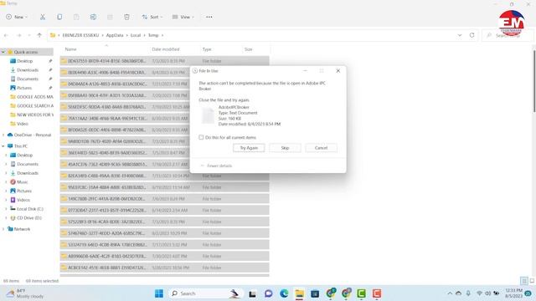The image size is (536, 301).
Task: Click the Rename icon in the toolbar
Action: pyautogui.click(x=93, y=17)
